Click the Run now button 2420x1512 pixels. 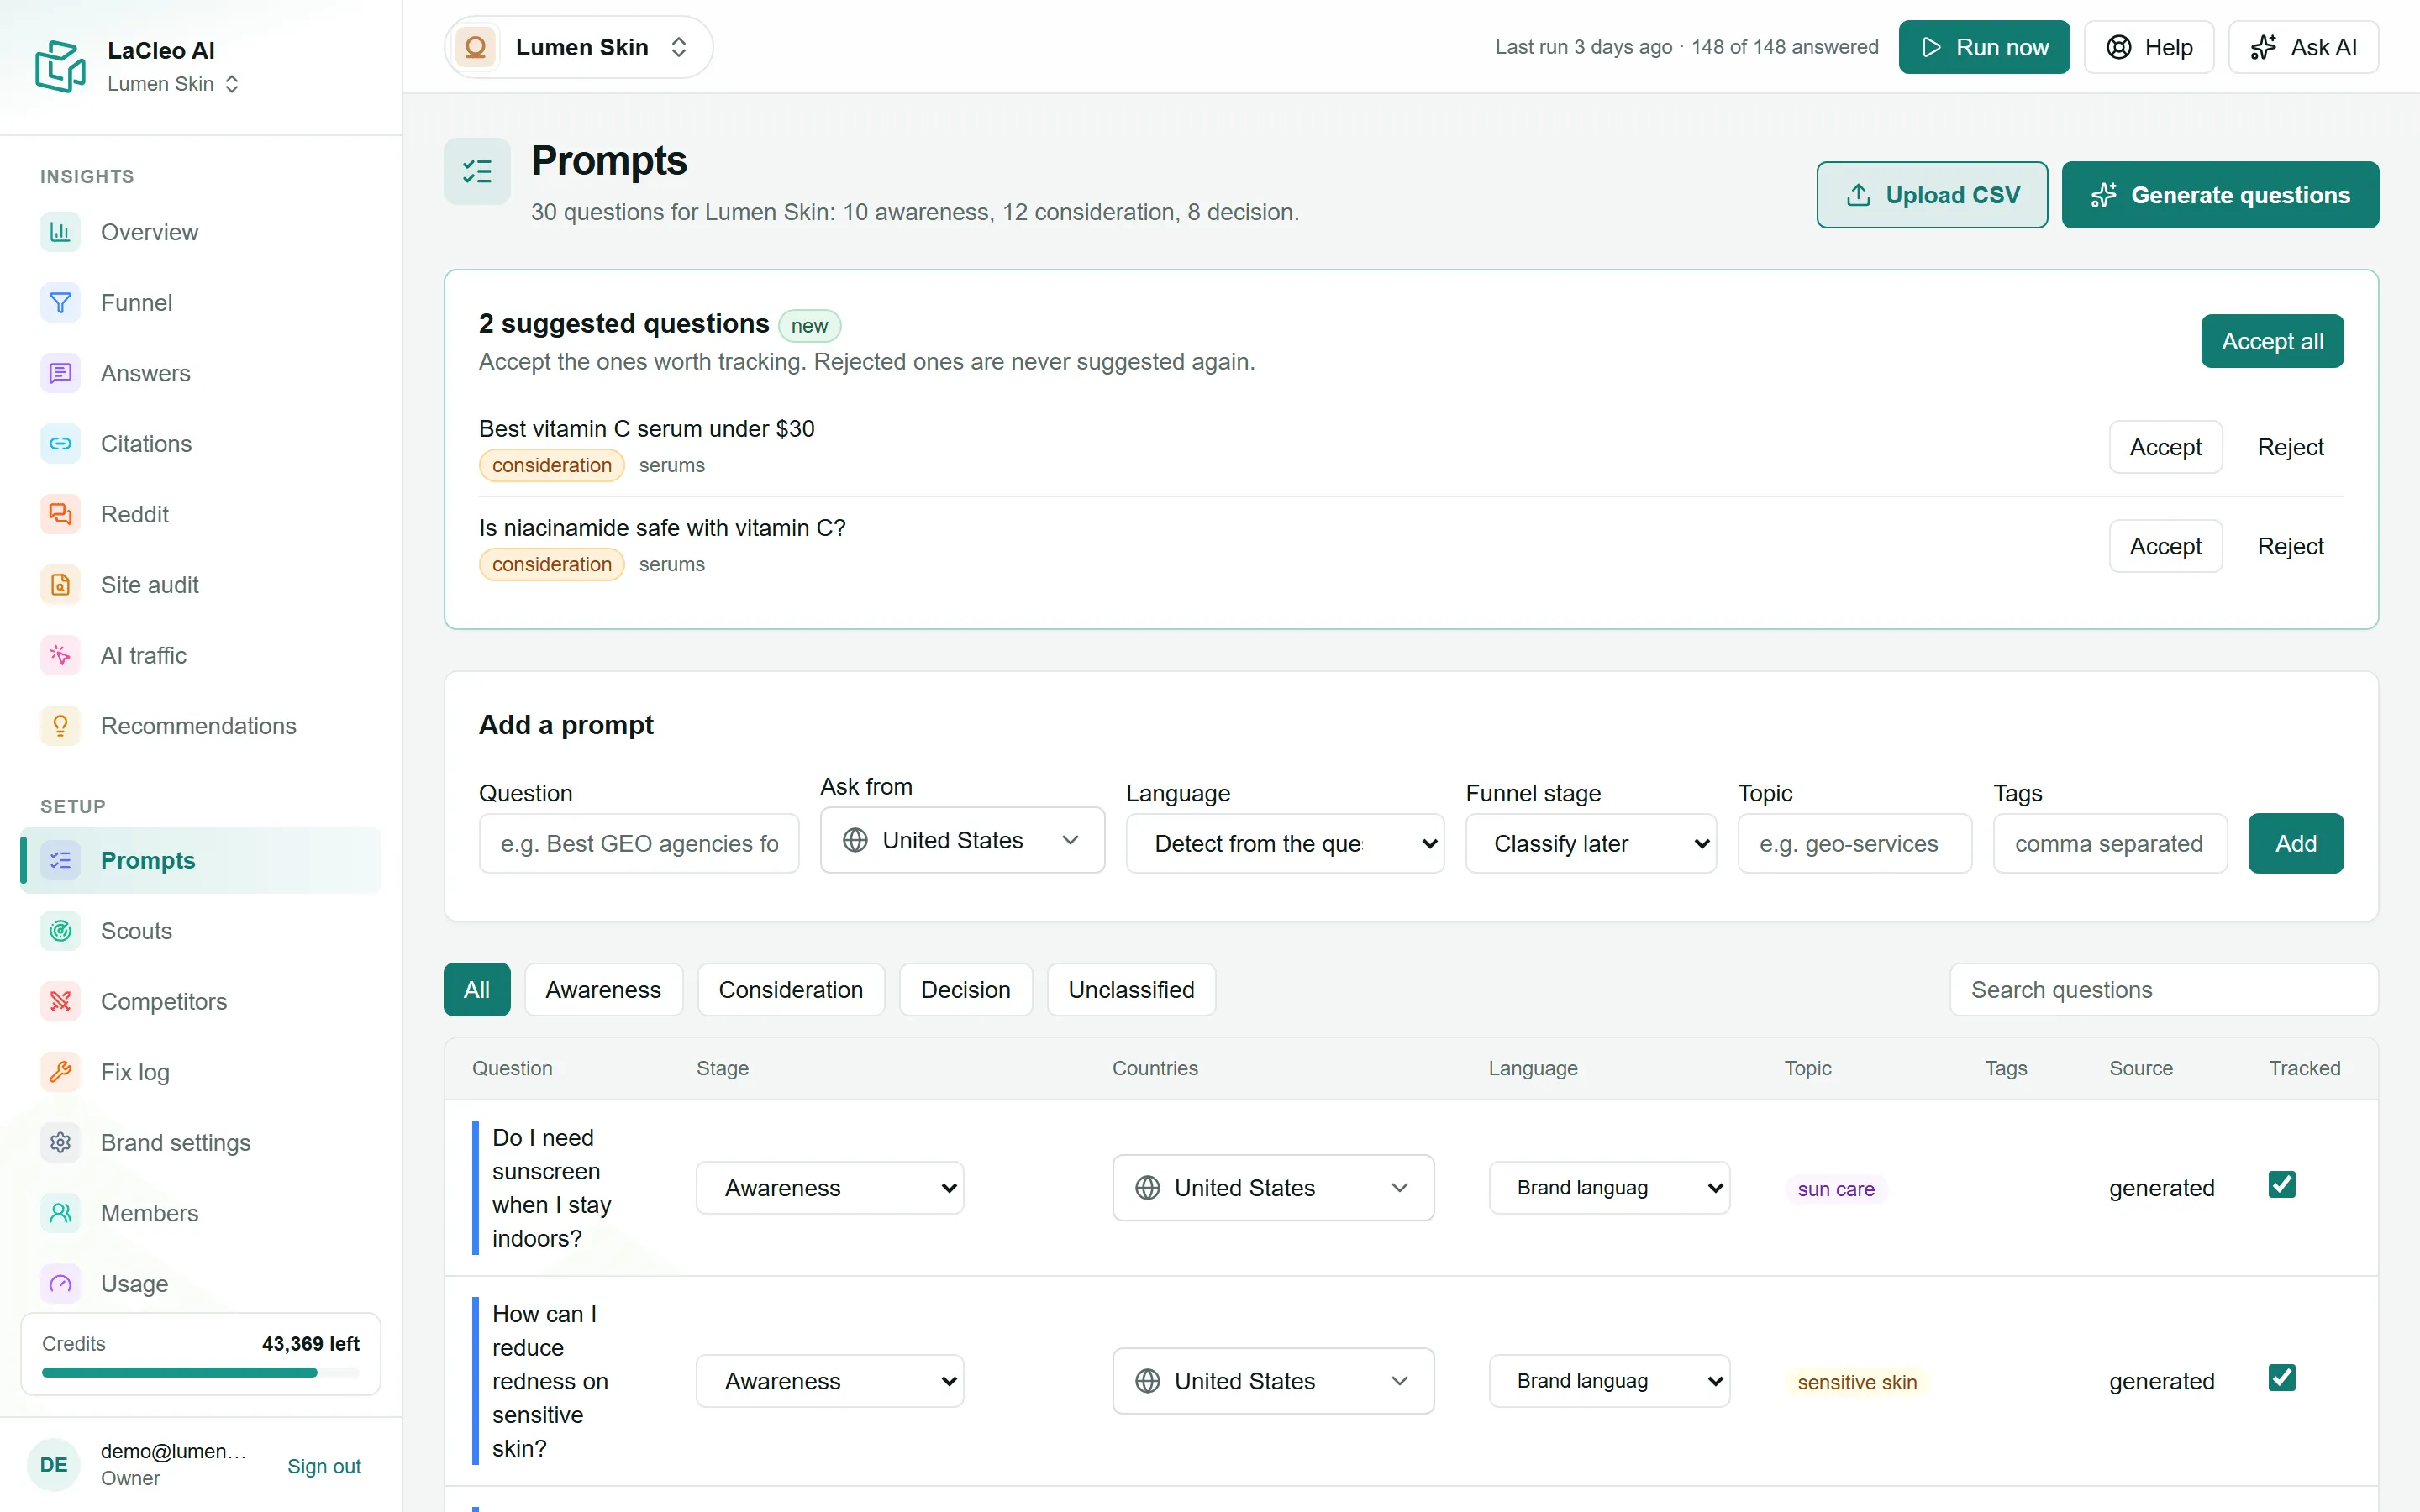[1984, 47]
